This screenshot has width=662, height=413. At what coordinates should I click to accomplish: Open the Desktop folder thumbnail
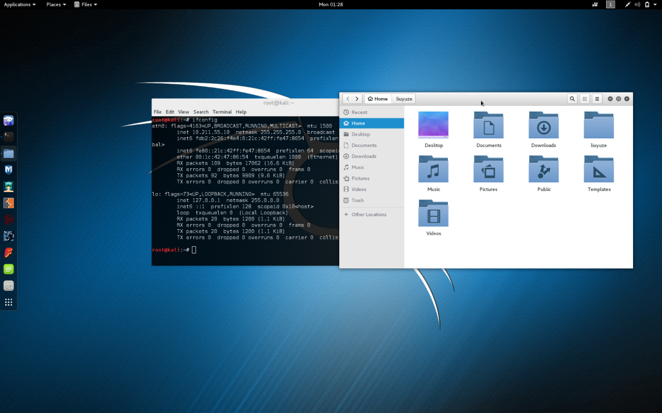coord(433,125)
